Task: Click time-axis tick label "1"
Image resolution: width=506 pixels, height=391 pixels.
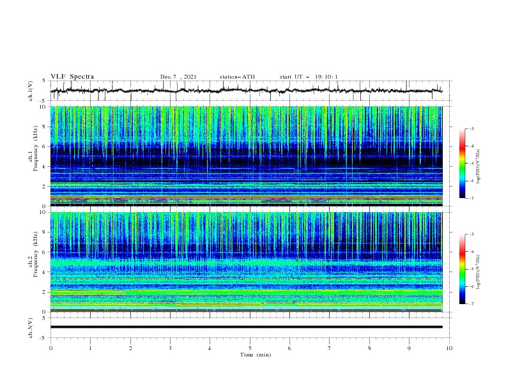Action: point(90,348)
